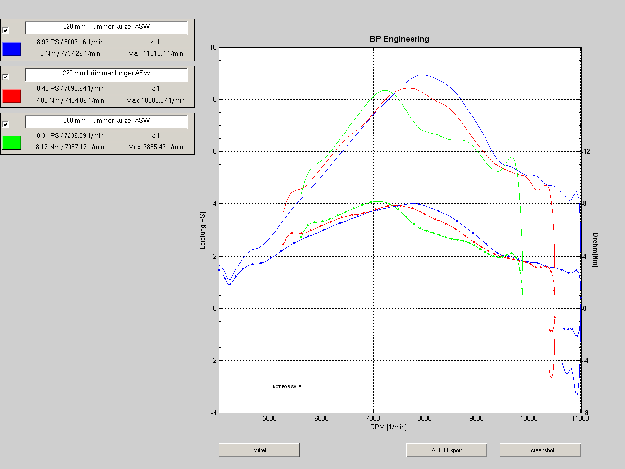Click the Leistung[PS] axis label

tap(203, 230)
